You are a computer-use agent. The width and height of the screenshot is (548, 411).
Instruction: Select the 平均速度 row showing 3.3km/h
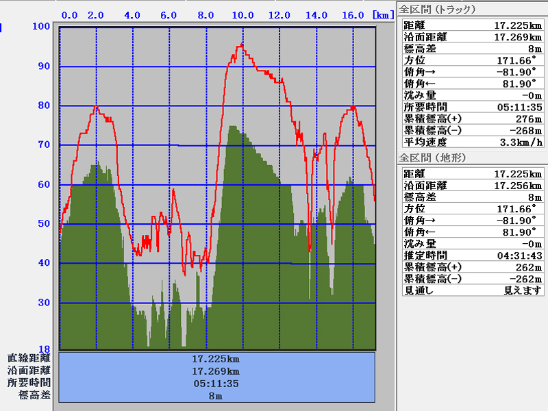tap(471, 142)
